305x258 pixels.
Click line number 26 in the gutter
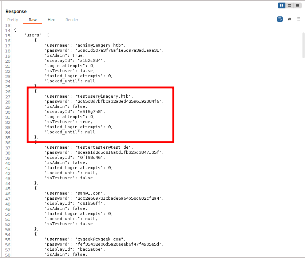pos(8,91)
